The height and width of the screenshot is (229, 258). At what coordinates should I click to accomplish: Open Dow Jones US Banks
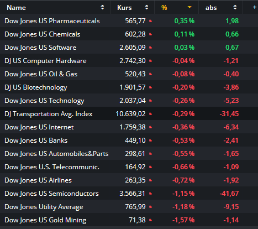(36, 140)
